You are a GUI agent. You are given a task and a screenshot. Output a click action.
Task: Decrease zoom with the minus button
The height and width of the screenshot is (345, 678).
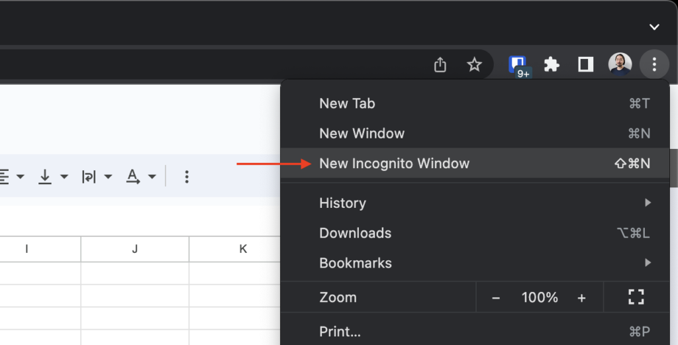coord(495,298)
